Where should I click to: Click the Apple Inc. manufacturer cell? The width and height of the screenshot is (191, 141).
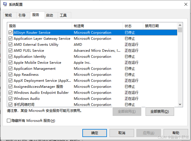82,63
